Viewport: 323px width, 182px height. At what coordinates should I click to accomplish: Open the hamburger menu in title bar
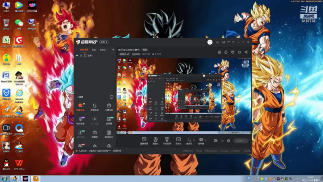click(233, 42)
